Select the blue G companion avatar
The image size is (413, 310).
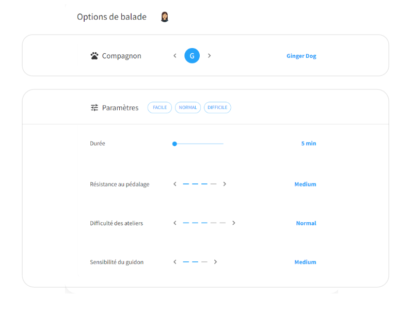click(192, 56)
